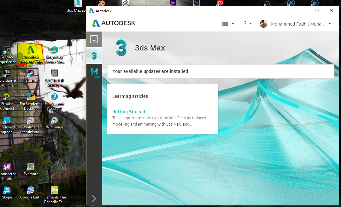Expand the notifications dropdown
The image size is (341, 207).
[228, 24]
